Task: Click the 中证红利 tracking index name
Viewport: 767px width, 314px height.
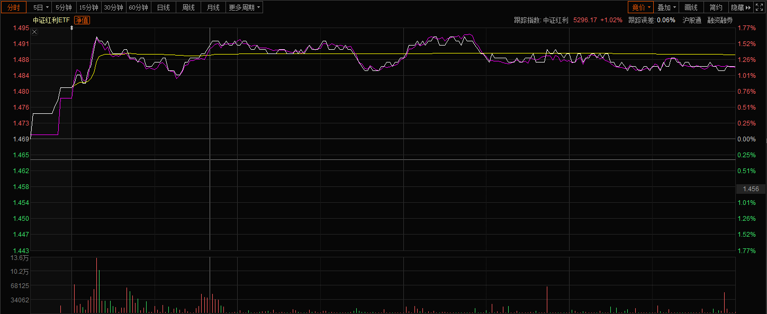Action: (x=555, y=20)
